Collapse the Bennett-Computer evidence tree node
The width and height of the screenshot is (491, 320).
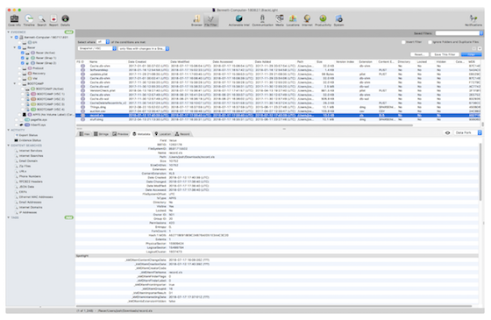click(x=12, y=37)
